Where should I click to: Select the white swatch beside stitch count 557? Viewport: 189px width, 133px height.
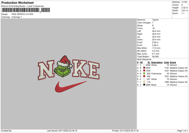pyautogui.click(x=144, y=79)
